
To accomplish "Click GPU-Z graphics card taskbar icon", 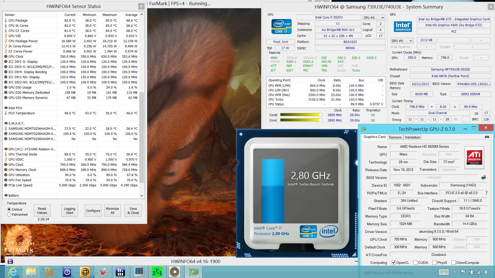I will 193,272.
